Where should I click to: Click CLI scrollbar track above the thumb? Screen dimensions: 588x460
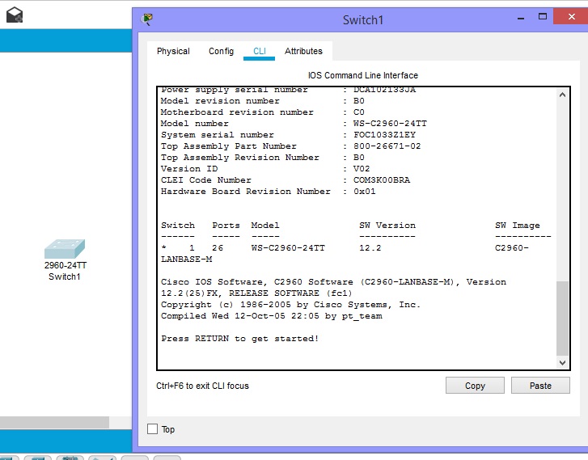coord(563,186)
